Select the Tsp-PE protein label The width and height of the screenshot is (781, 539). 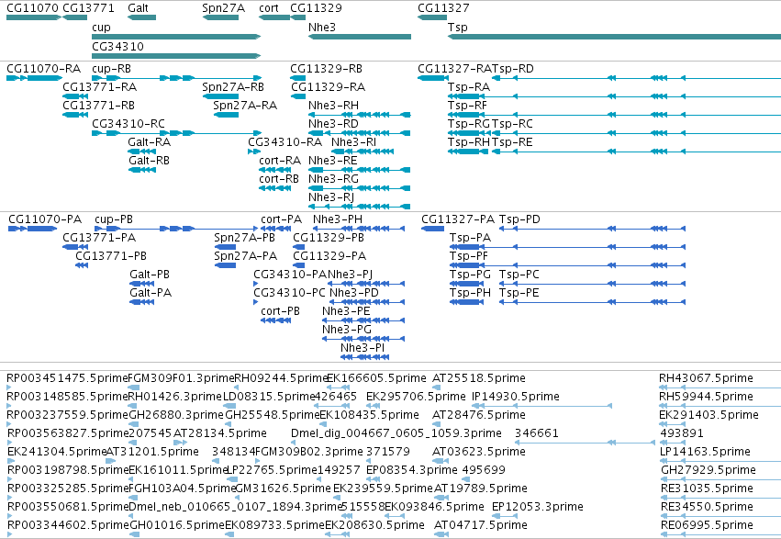coord(519,293)
